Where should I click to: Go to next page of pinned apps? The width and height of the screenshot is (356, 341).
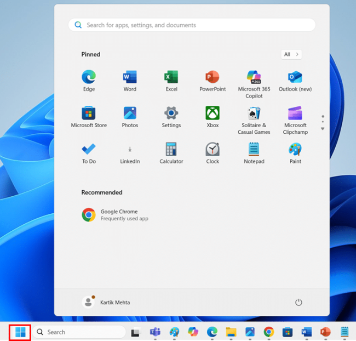(323, 129)
